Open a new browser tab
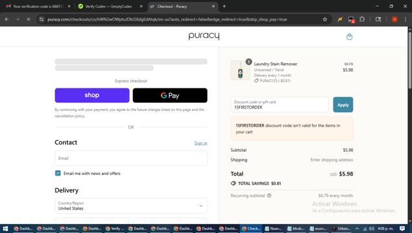 [x=224, y=6]
